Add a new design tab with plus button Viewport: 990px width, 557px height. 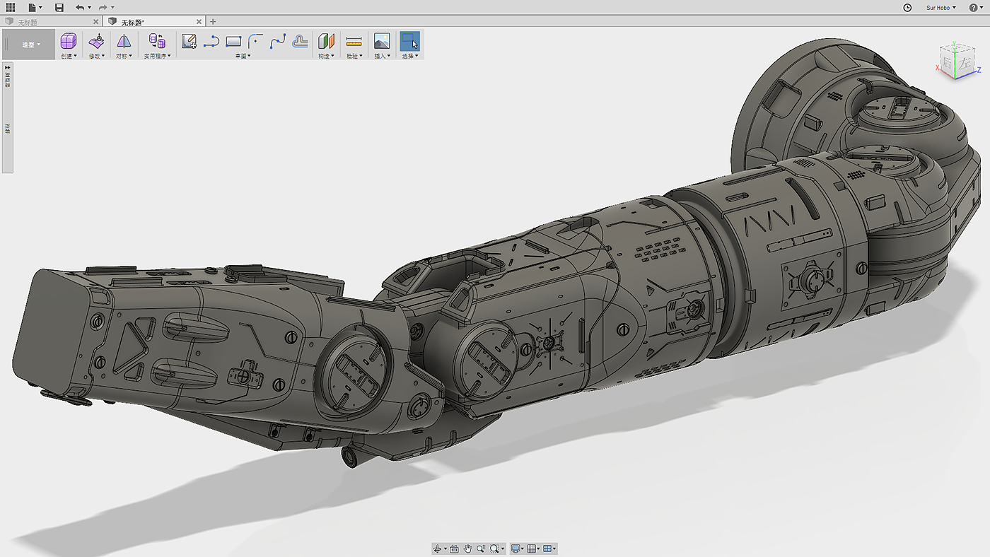click(x=213, y=22)
